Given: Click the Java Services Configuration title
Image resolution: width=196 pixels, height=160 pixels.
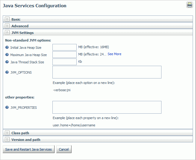Looking at the screenshot, I should pyautogui.click(x=35, y=6).
